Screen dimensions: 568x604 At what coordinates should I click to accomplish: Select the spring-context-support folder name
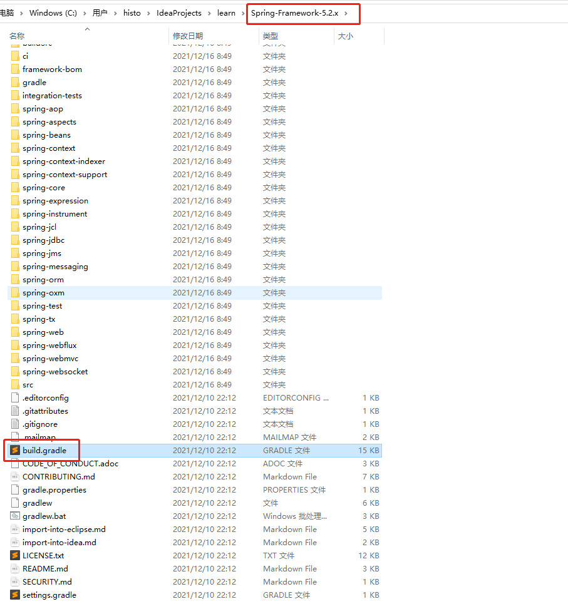pyautogui.click(x=65, y=175)
